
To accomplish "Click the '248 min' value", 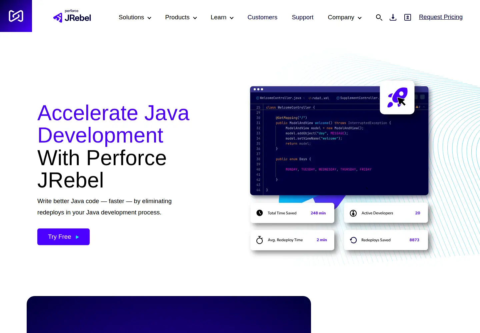I will point(318,213).
